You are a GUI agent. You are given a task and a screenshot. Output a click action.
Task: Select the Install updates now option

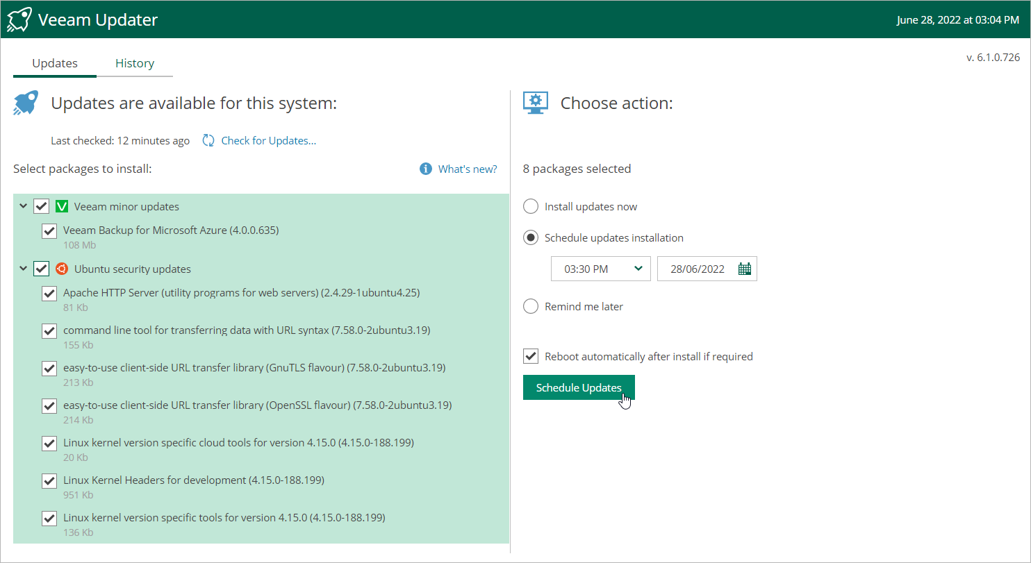pyautogui.click(x=531, y=206)
